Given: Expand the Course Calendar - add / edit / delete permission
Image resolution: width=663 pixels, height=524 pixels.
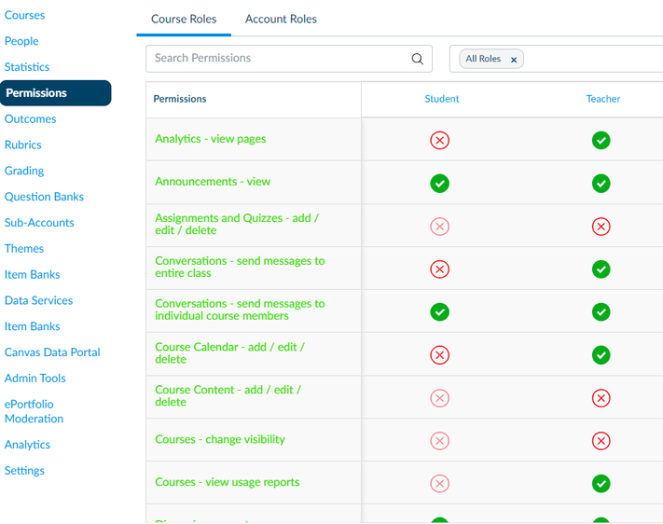Looking at the screenshot, I should pyautogui.click(x=229, y=353).
